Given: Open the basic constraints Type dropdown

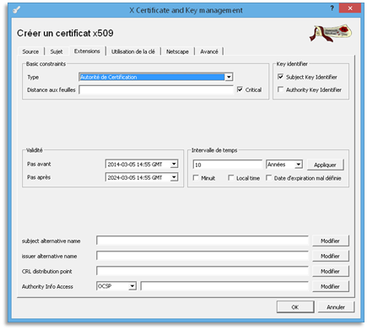Looking at the screenshot, I should (229, 77).
